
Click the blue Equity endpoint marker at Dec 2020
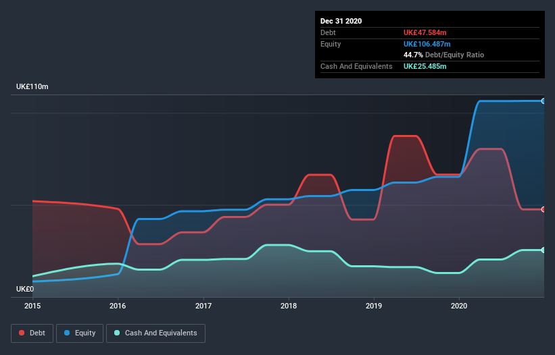(x=543, y=101)
